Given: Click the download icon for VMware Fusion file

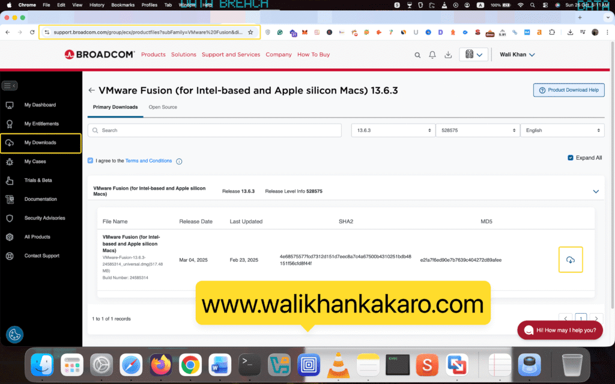Looking at the screenshot, I should (570, 260).
